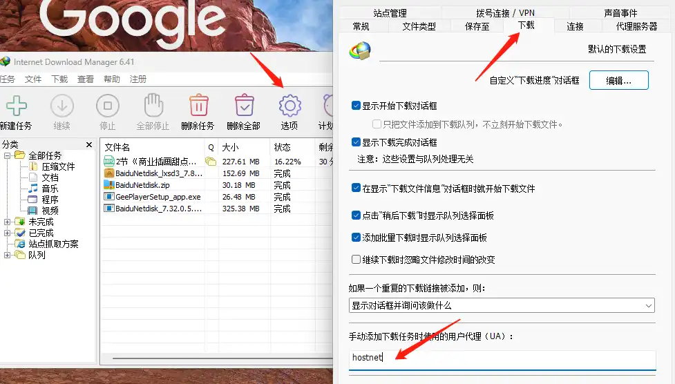Click the 队列 folder icon
The image size is (675, 384).
coord(20,255)
